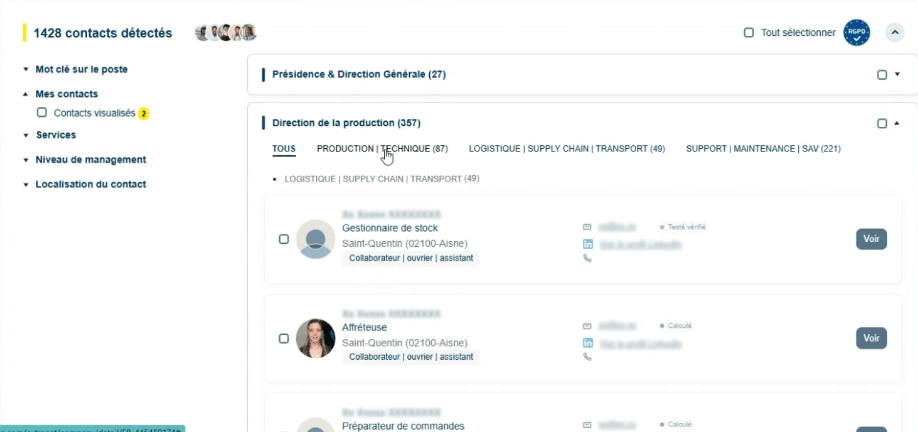Image resolution: width=918 pixels, height=432 pixels.
Task: Open the blurred LinkedIn profile link for Gestionnaire de stock
Action: point(640,245)
